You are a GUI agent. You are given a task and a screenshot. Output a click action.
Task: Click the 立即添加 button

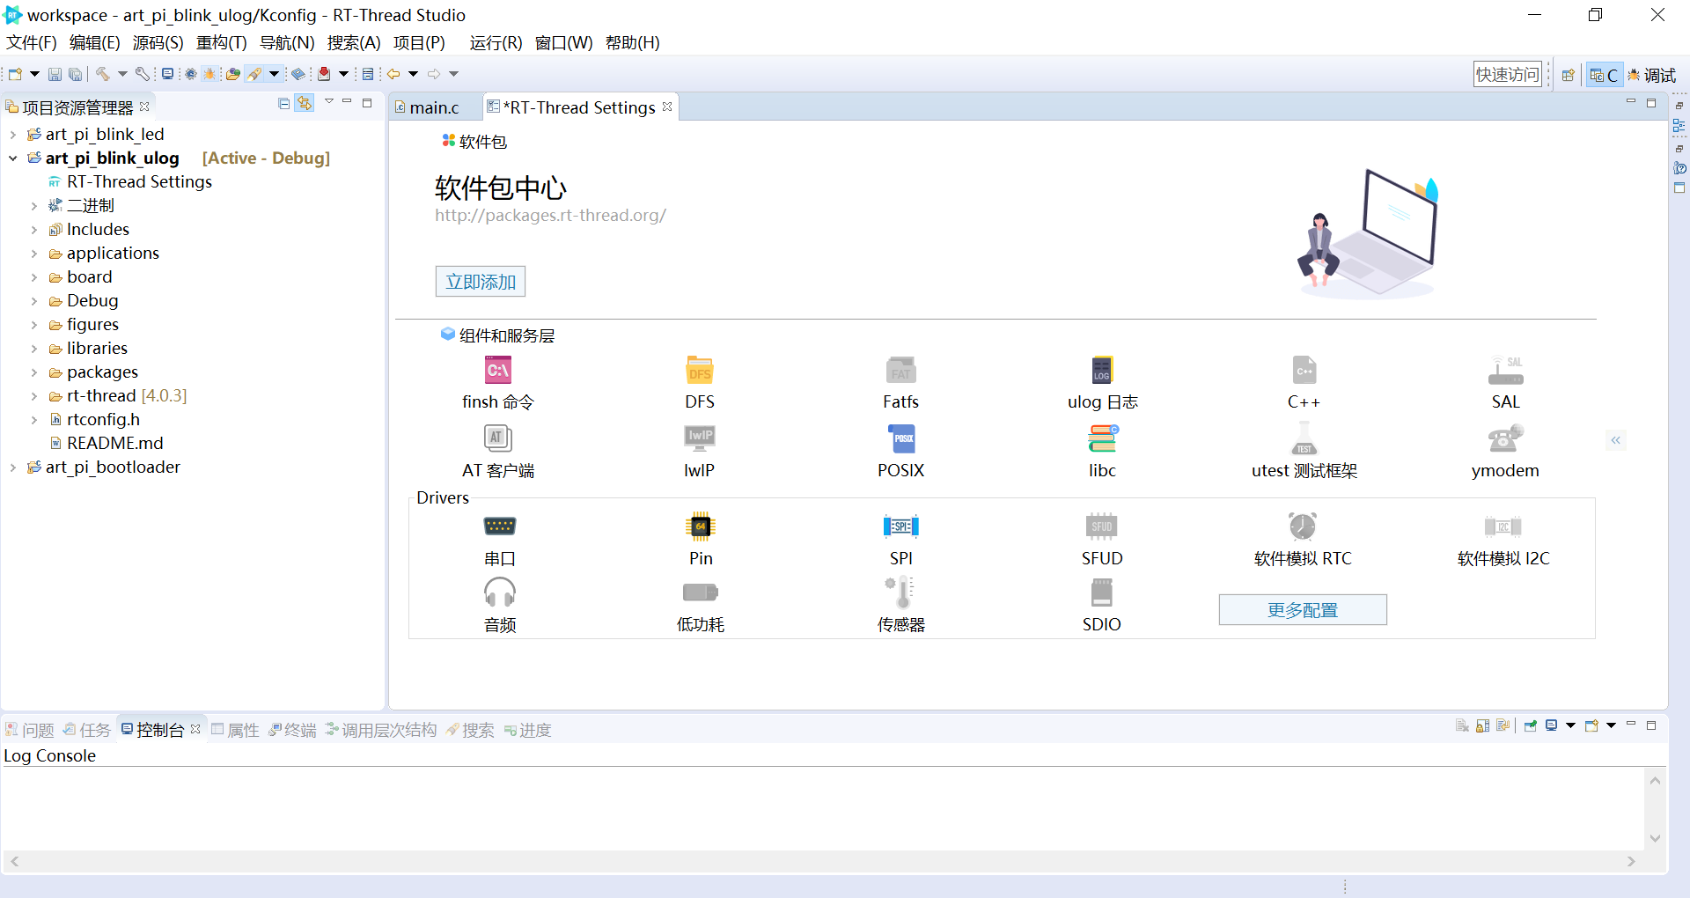[x=480, y=282]
